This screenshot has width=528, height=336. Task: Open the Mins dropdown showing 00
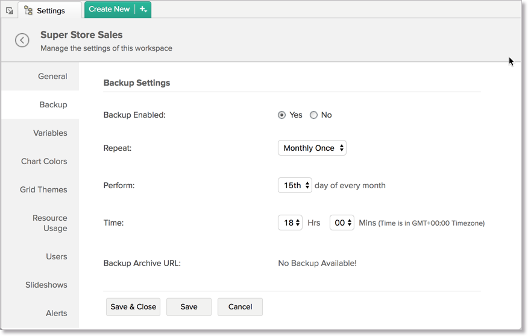[342, 223]
